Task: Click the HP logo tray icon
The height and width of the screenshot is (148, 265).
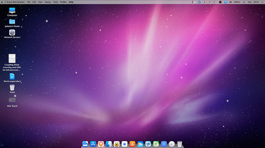Action: point(199,2)
